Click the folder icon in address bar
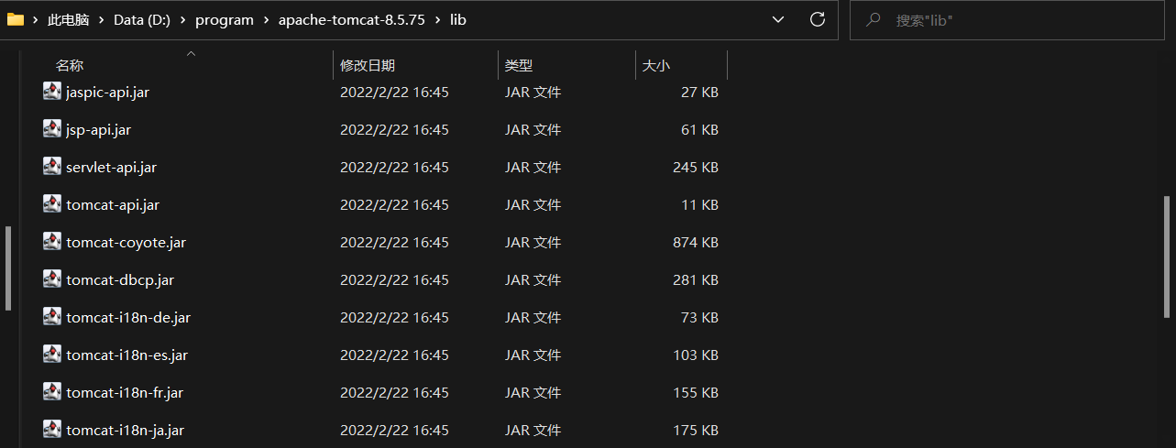Image resolution: width=1176 pixels, height=448 pixels. [16, 19]
